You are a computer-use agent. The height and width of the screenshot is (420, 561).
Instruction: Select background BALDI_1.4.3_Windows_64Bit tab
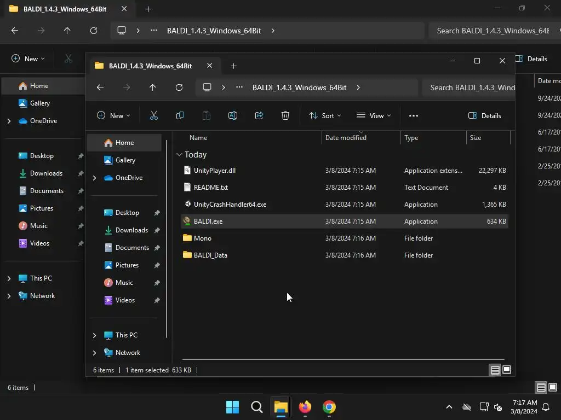65,9
